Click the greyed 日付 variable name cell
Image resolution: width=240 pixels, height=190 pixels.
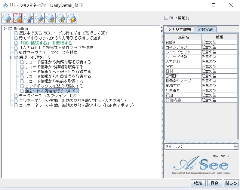coord(183,71)
